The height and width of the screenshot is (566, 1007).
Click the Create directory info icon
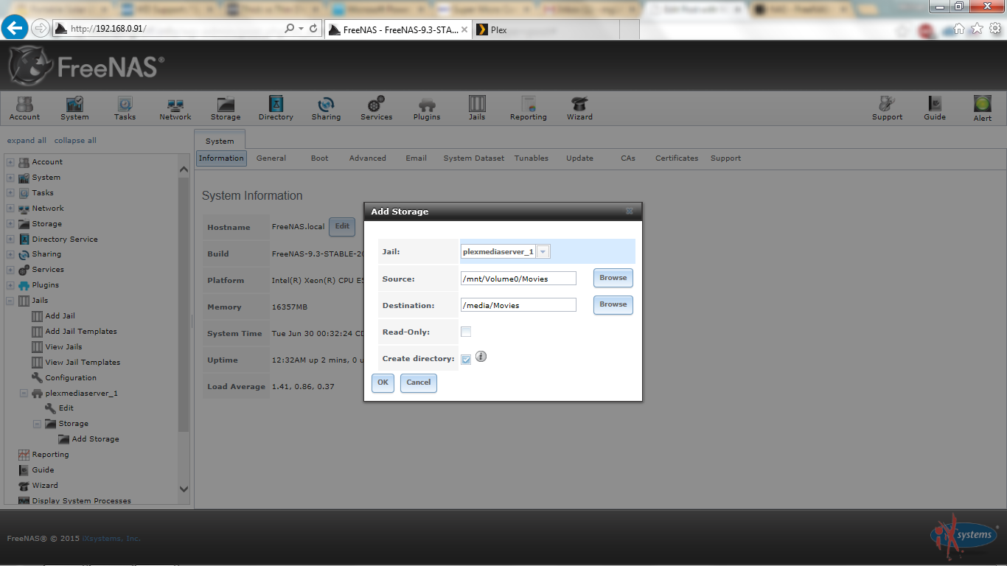click(481, 357)
